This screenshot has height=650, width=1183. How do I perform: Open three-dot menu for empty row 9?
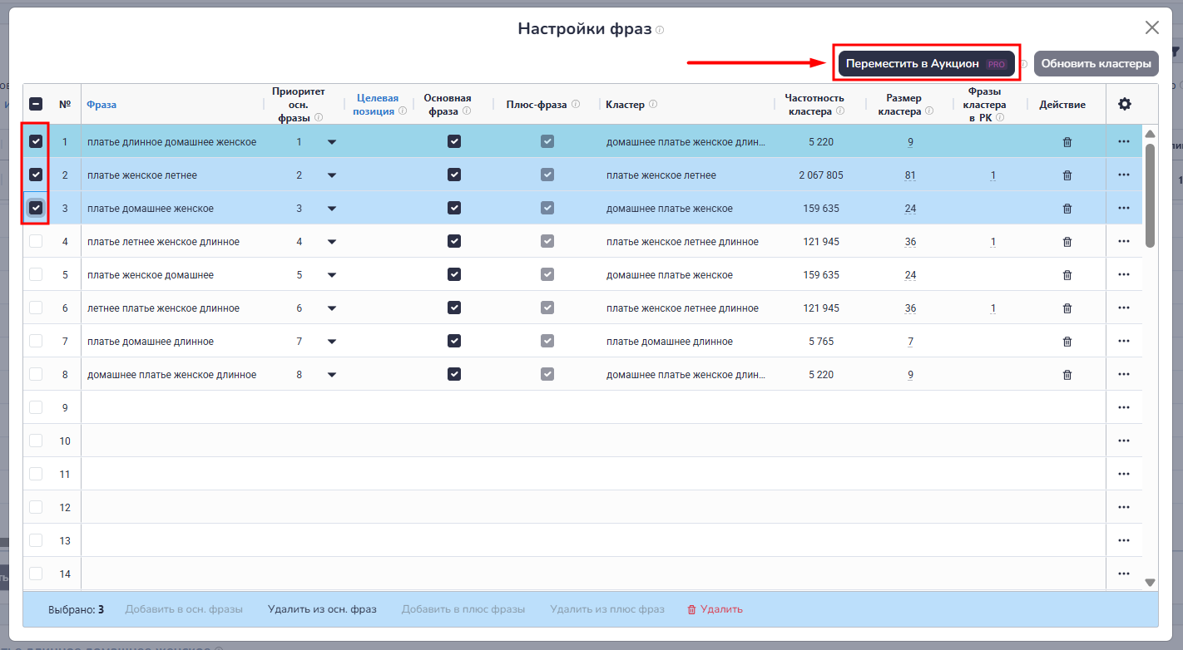(x=1124, y=407)
